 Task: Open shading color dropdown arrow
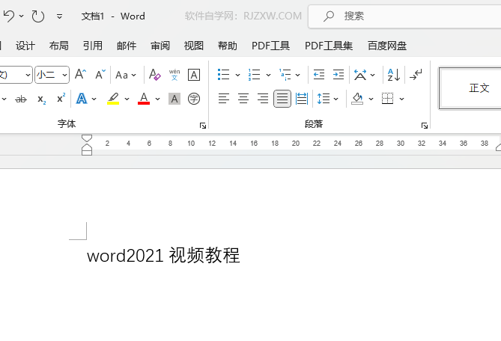coord(371,99)
